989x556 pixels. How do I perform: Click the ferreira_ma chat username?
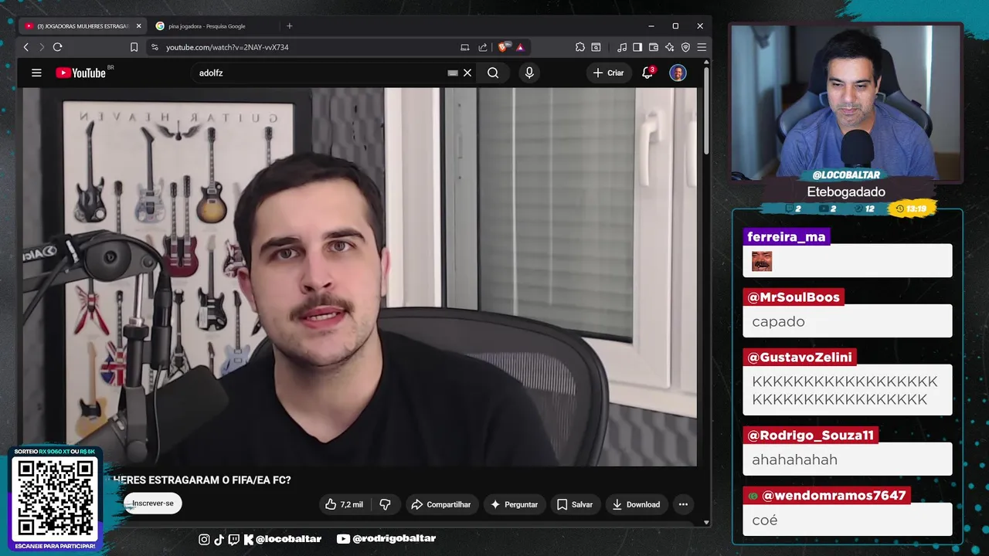pos(787,237)
